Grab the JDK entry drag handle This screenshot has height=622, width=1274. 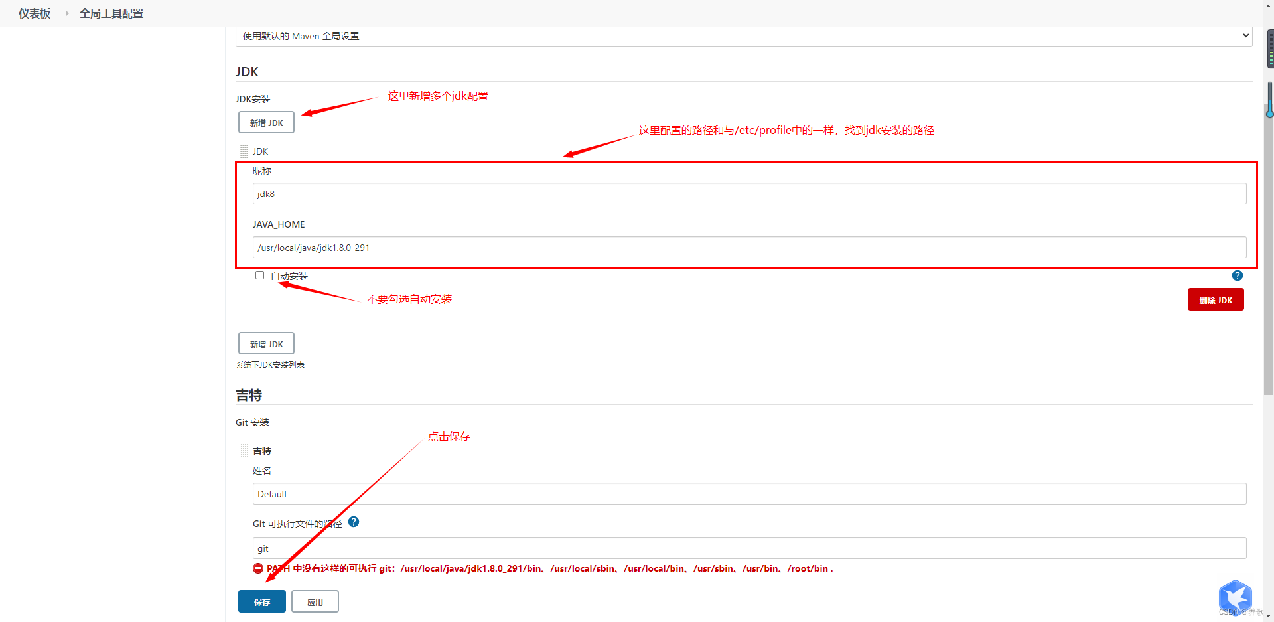tap(244, 151)
